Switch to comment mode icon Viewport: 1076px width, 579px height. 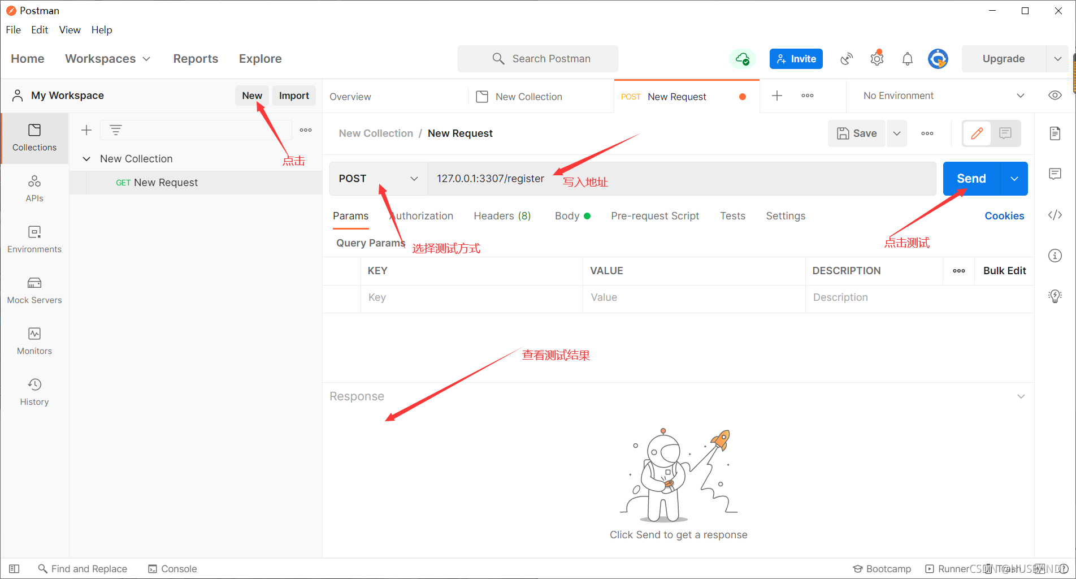[1005, 133]
